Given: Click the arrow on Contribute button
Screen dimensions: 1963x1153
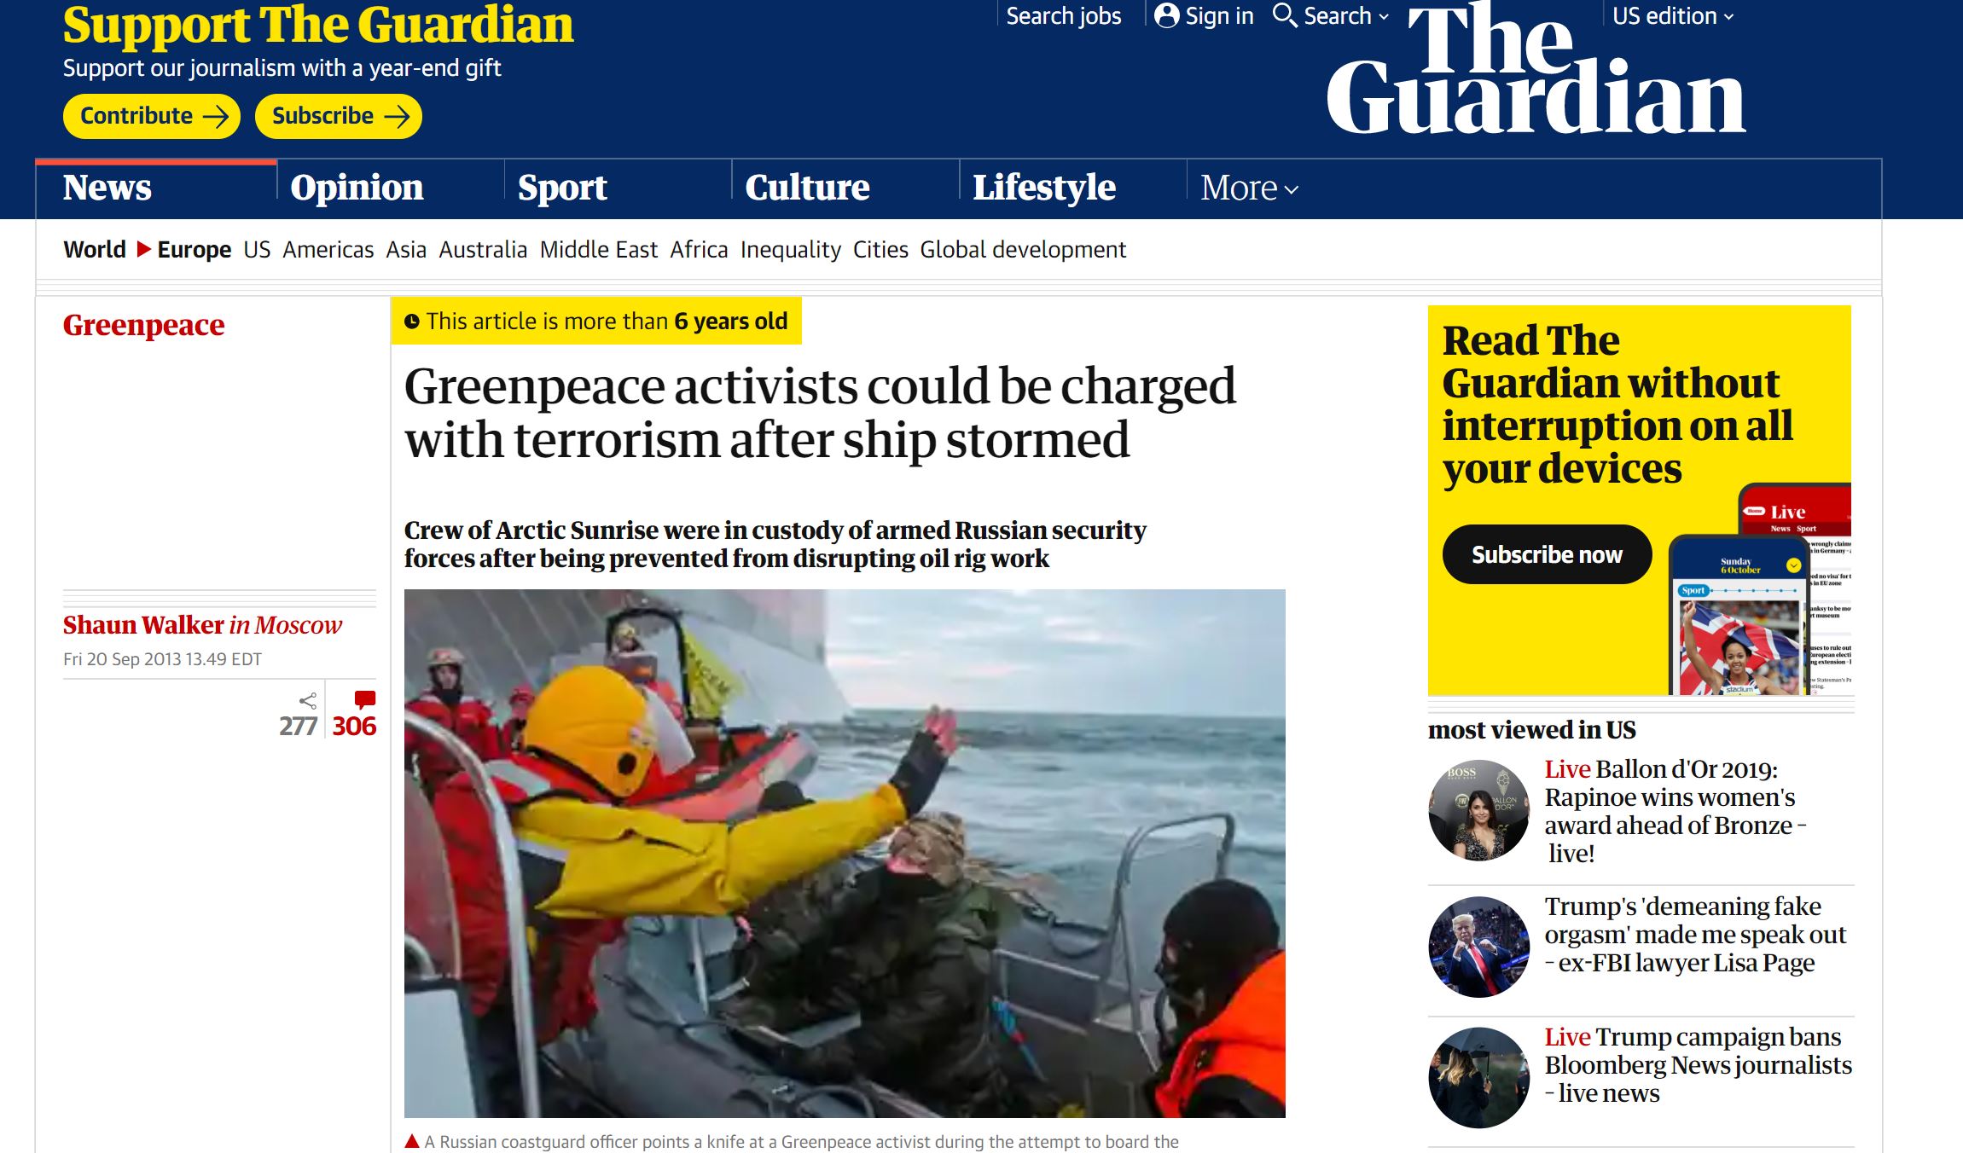Looking at the screenshot, I should [x=216, y=116].
